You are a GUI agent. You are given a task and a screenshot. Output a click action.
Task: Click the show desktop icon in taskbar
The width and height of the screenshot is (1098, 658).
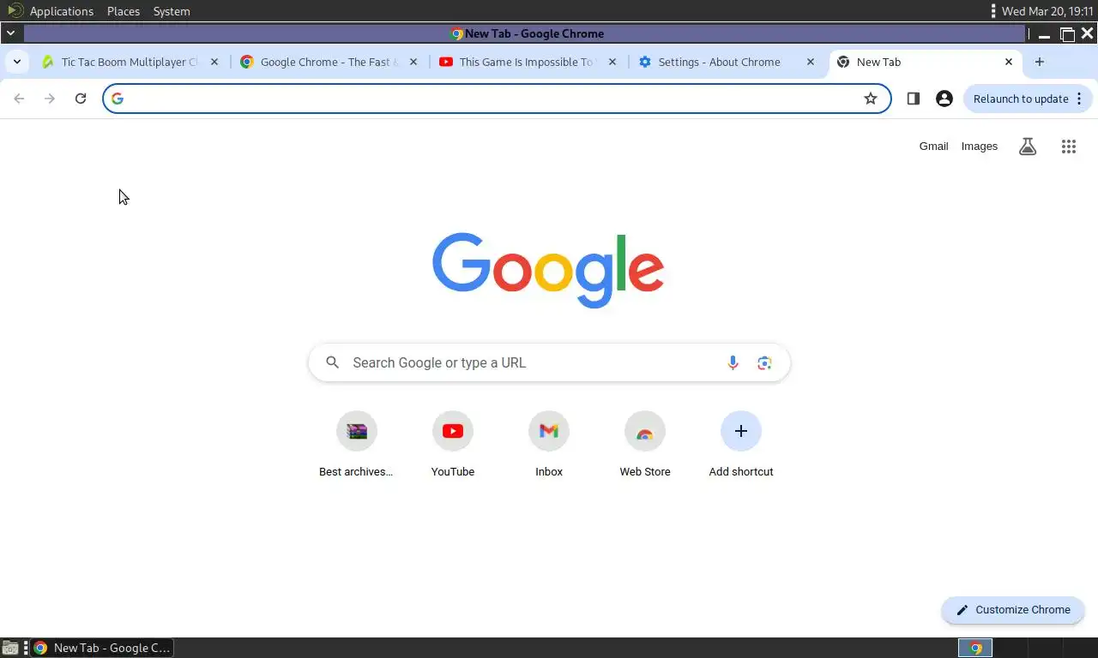pyautogui.click(x=10, y=648)
